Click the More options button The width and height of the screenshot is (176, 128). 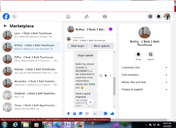point(102,46)
